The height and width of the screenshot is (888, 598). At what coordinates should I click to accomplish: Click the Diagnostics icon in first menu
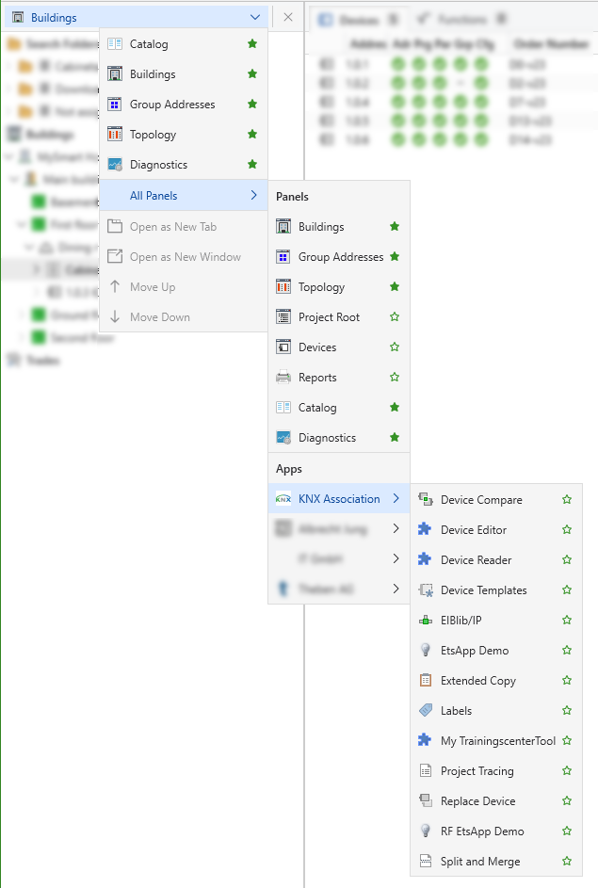click(115, 164)
